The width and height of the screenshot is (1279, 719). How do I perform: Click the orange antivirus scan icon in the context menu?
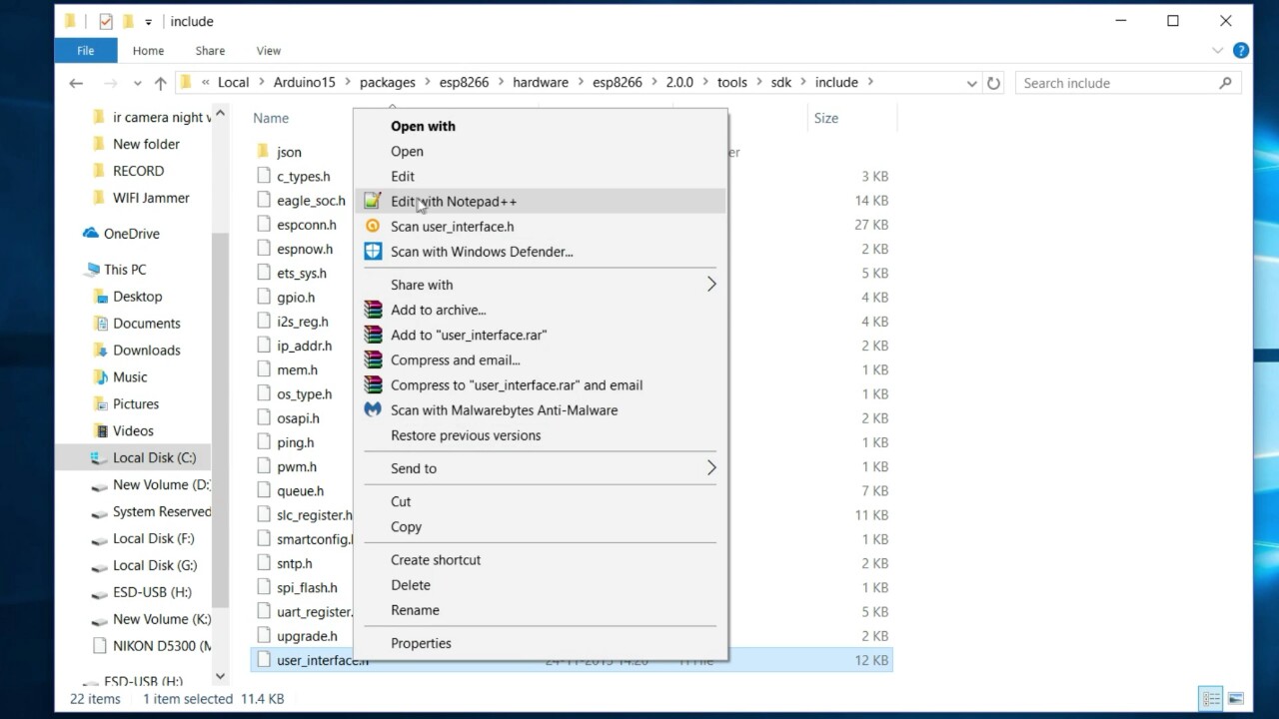pos(373,226)
